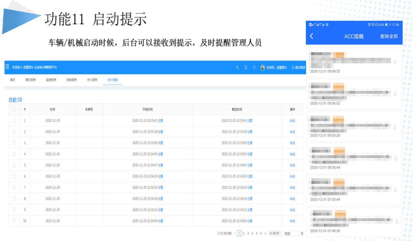Open 轨迹 link for row 3
The width and height of the screenshot is (413, 241).
click(292, 143)
